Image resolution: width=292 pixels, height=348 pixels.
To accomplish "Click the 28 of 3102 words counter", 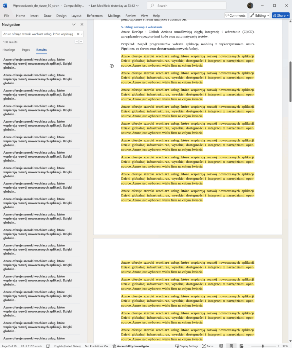I will pos(31,346).
